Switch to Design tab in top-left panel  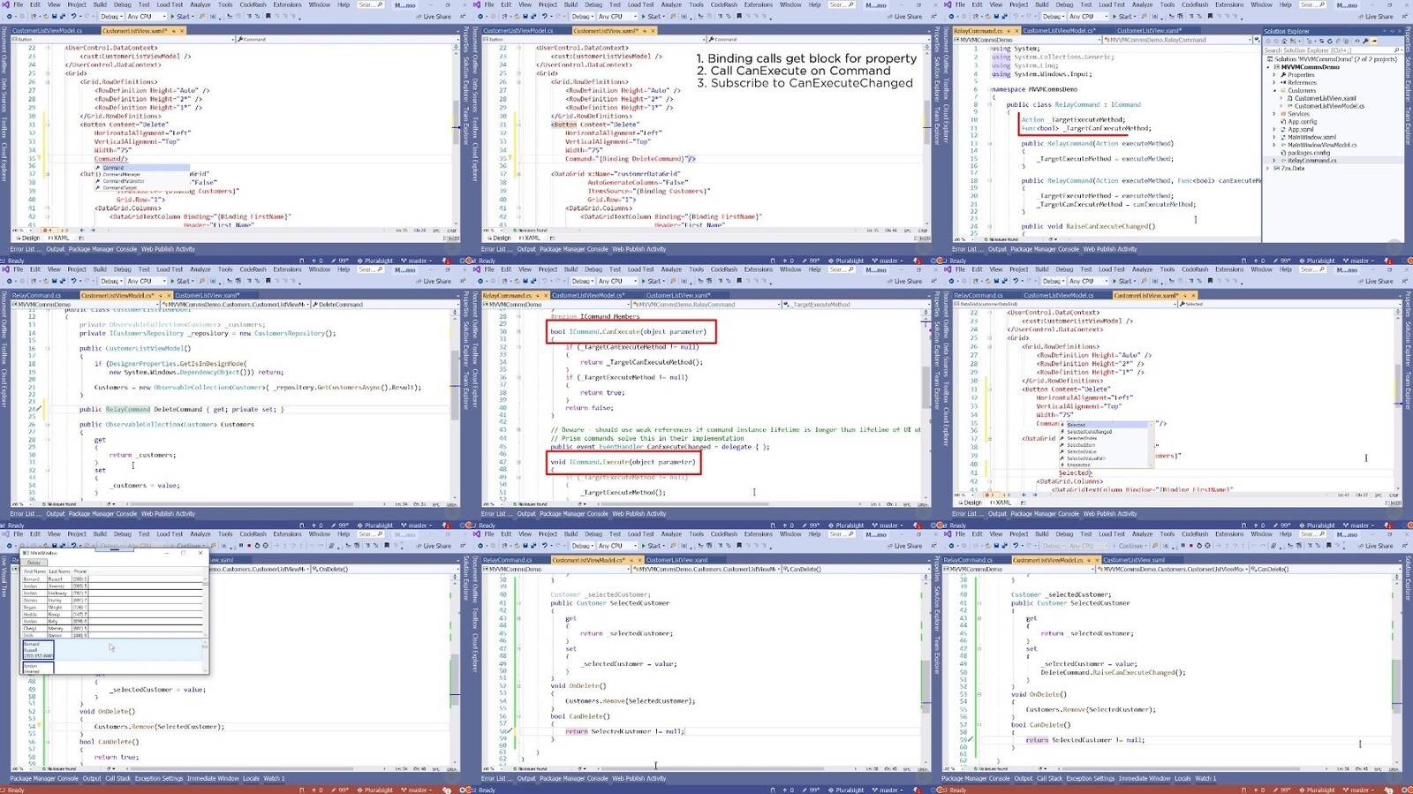coord(30,238)
